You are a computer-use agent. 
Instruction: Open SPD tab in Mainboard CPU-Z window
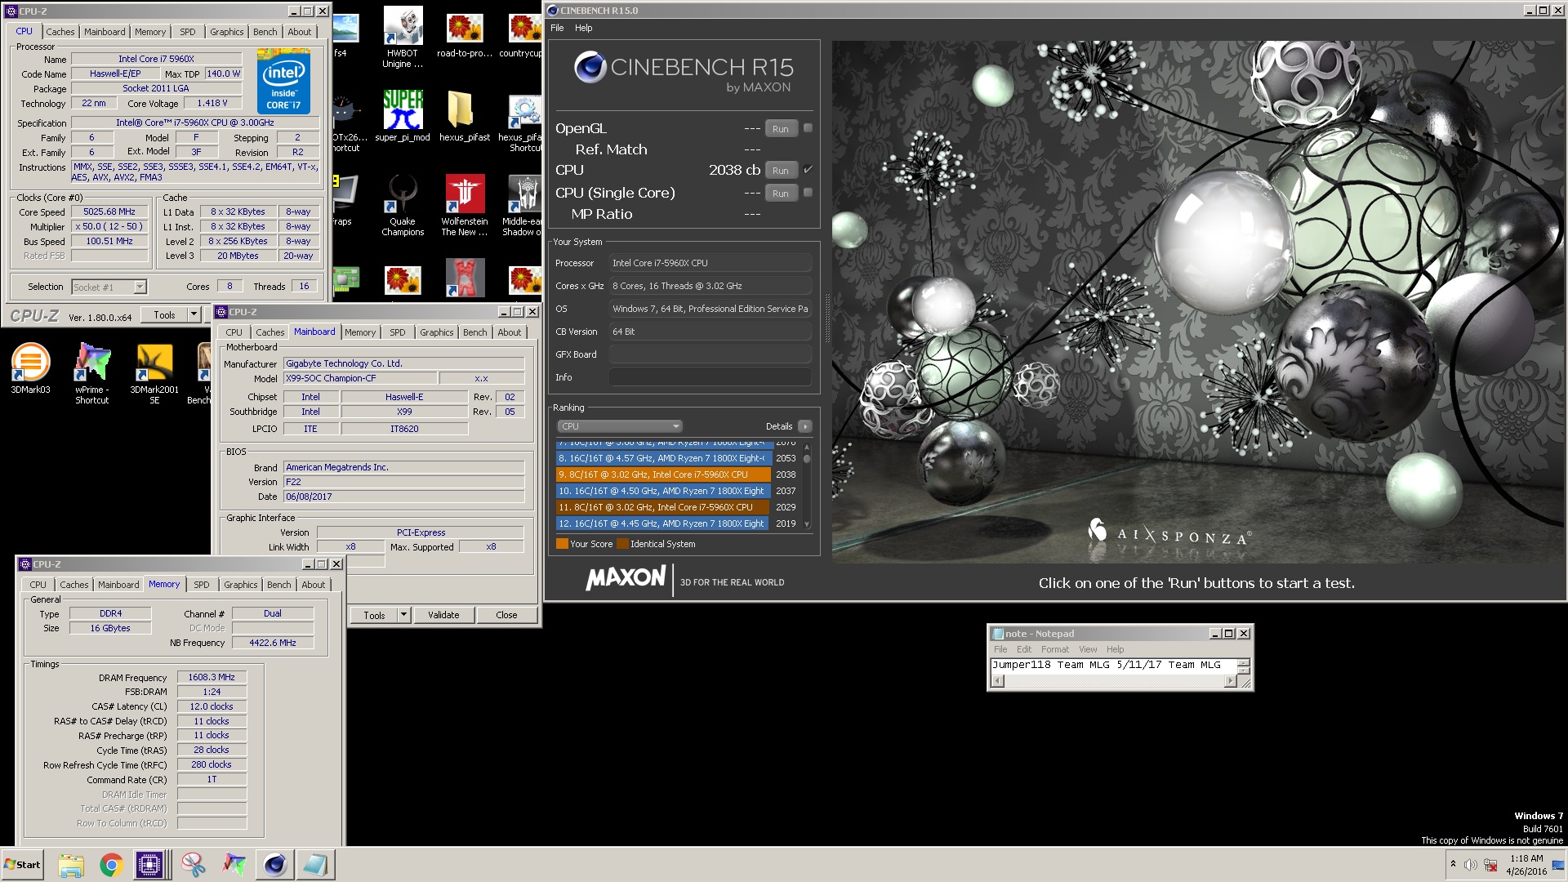tap(398, 332)
